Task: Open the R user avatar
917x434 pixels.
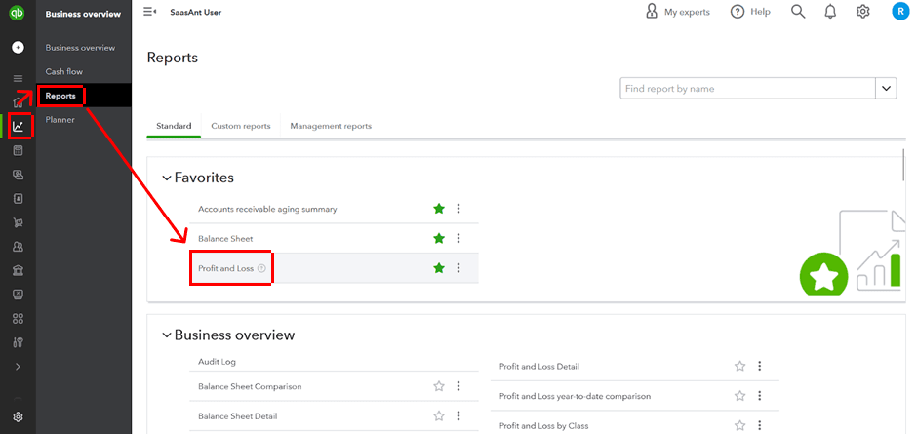Action: 900,11
